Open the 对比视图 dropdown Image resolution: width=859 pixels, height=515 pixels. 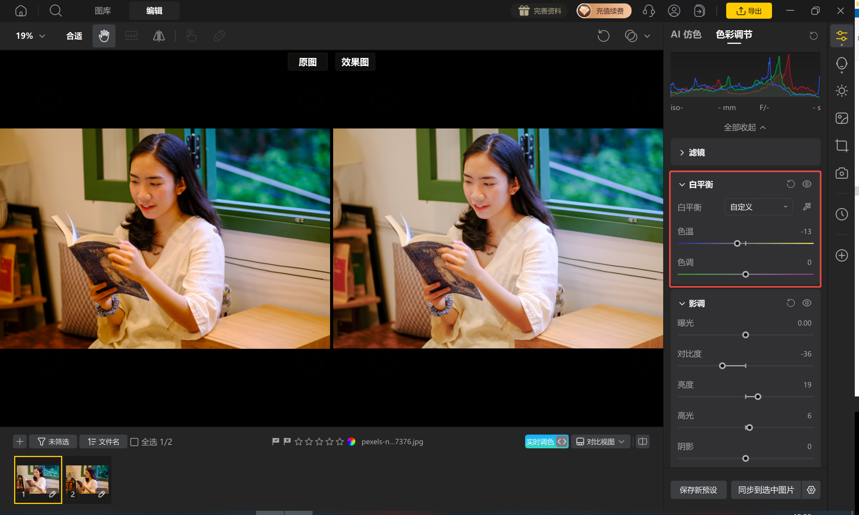pyautogui.click(x=601, y=441)
